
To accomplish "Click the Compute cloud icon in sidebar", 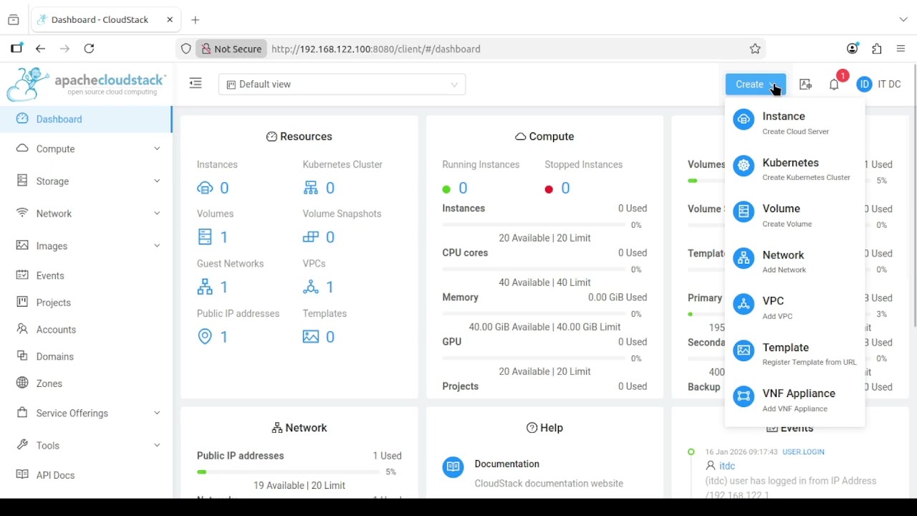I will (x=22, y=148).
